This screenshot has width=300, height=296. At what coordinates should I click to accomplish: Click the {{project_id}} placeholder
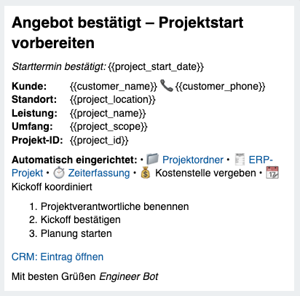[99, 141]
